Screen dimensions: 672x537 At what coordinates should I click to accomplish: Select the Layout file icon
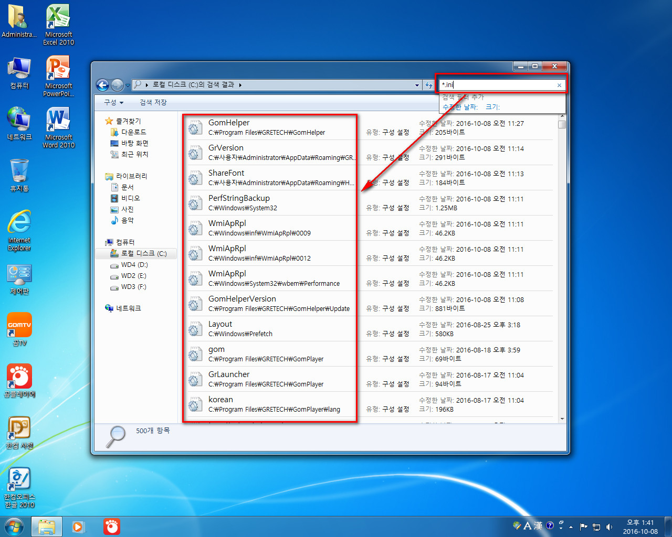coord(195,329)
